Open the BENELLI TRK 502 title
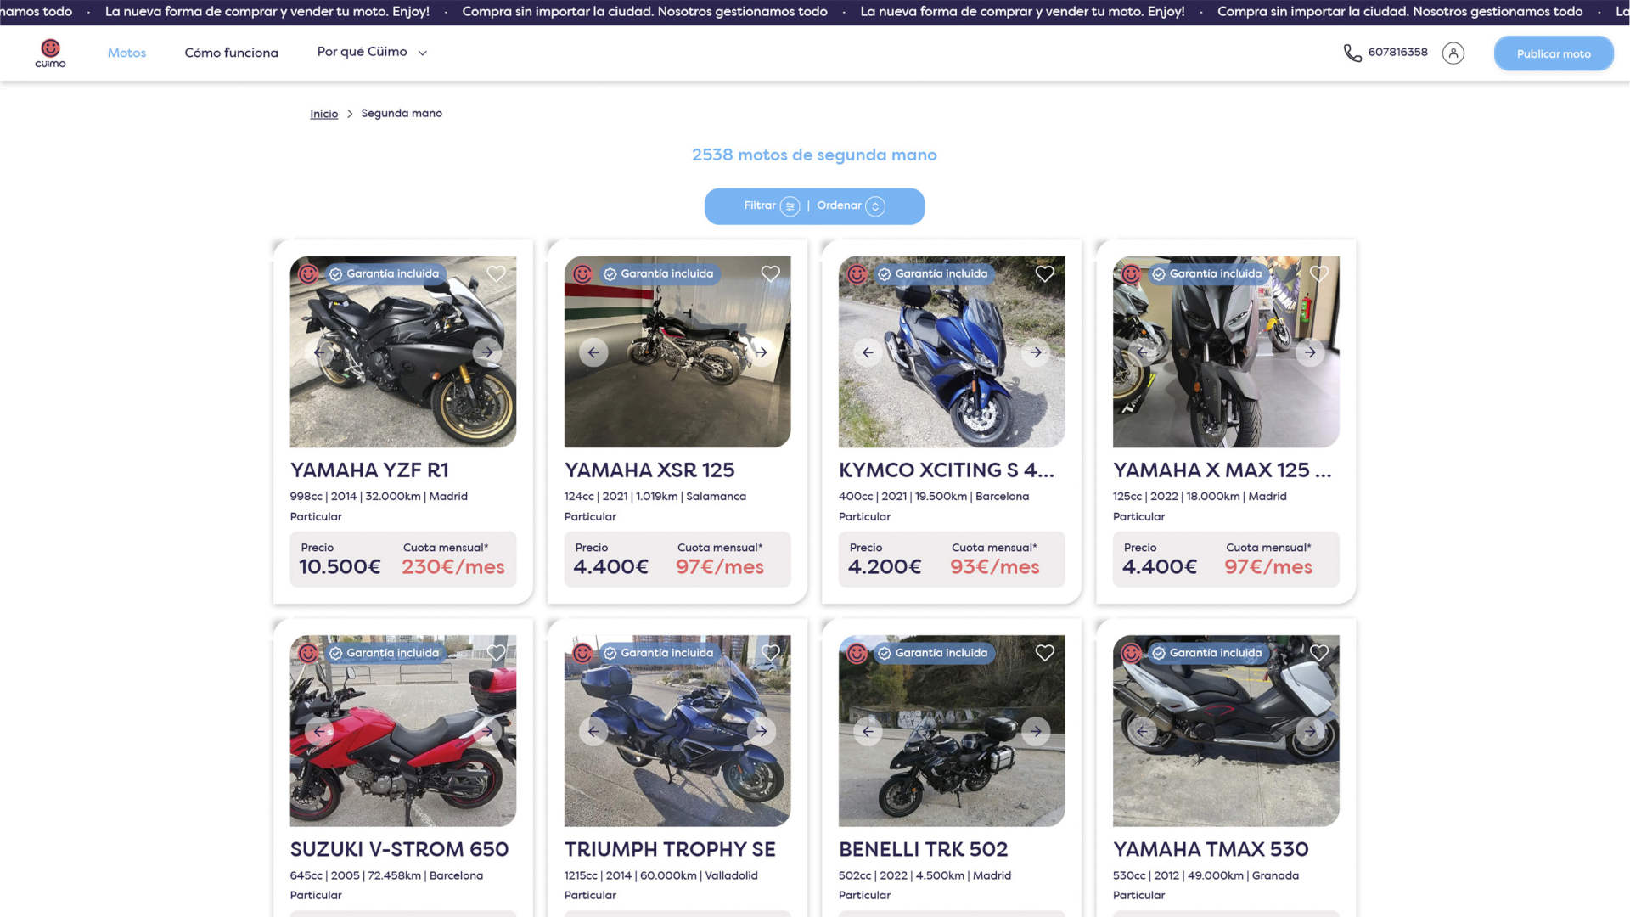 (923, 850)
